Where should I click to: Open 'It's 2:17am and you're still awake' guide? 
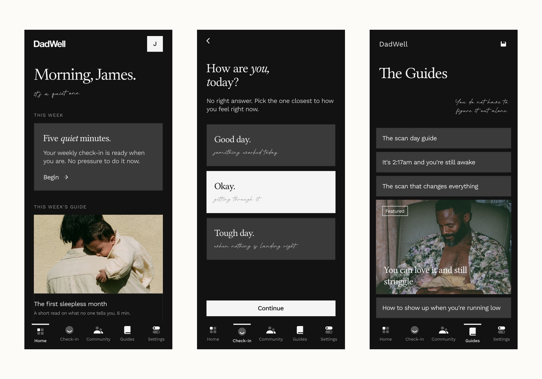pos(444,162)
